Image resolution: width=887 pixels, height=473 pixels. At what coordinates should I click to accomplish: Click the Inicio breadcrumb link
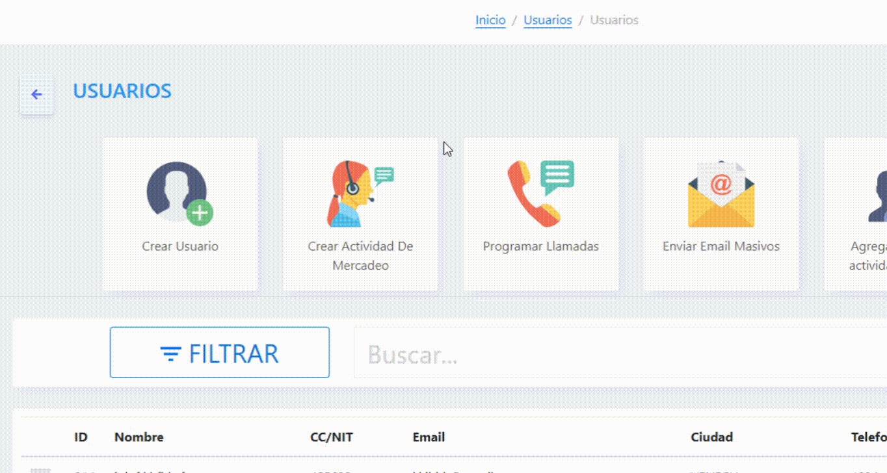point(490,20)
